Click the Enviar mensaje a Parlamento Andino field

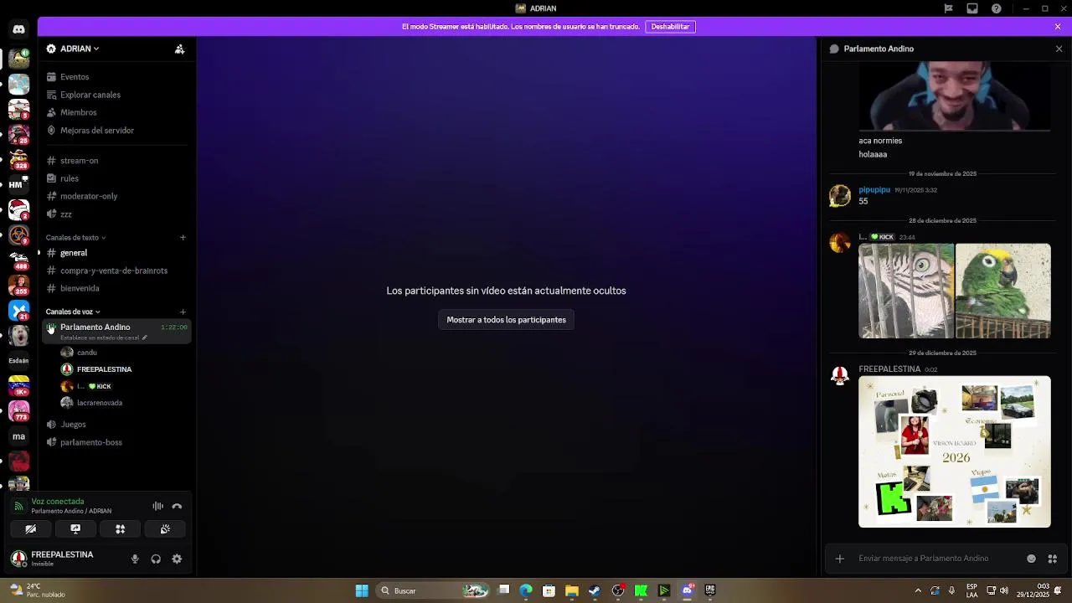click(936, 559)
